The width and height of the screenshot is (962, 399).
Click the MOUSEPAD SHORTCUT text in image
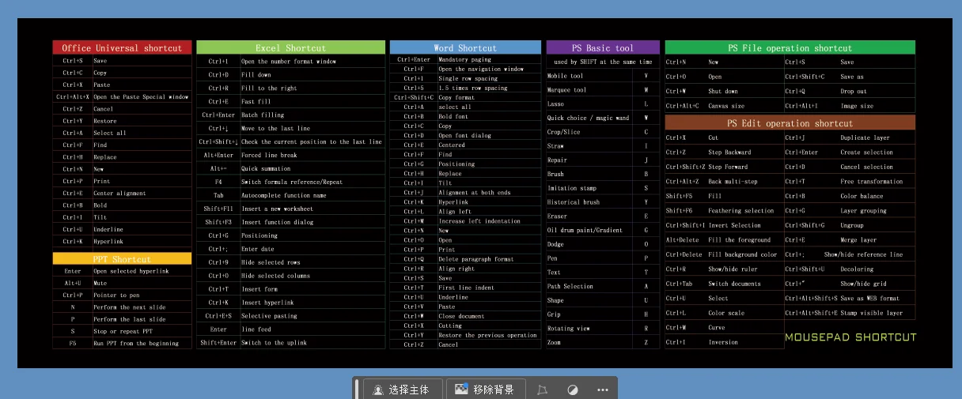point(850,337)
